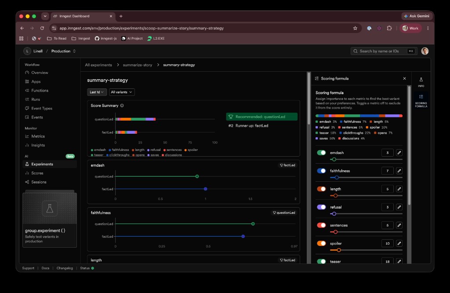Click the edit pencil for faithfulness weight
Screen dimensions: 450x293
tap(399, 171)
